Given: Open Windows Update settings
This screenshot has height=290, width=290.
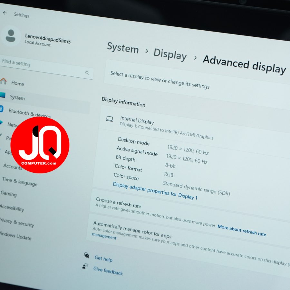Looking at the screenshot, I should pyautogui.click(x=15, y=236).
